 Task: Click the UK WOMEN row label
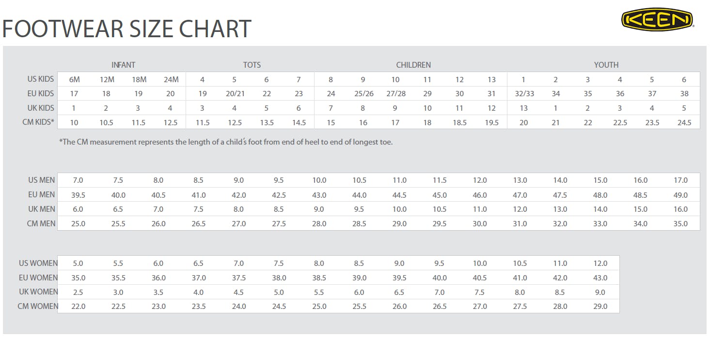click(38, 292)
